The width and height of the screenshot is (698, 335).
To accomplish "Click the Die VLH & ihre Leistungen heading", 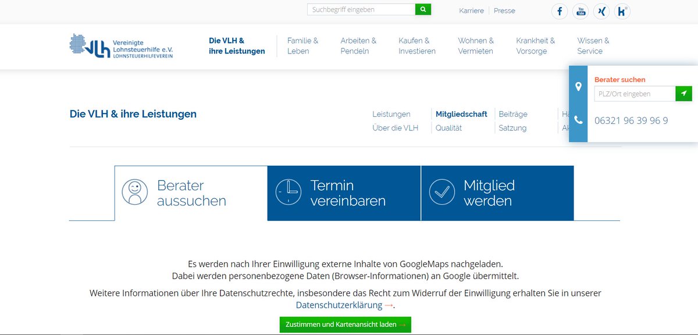I will 133,114.
